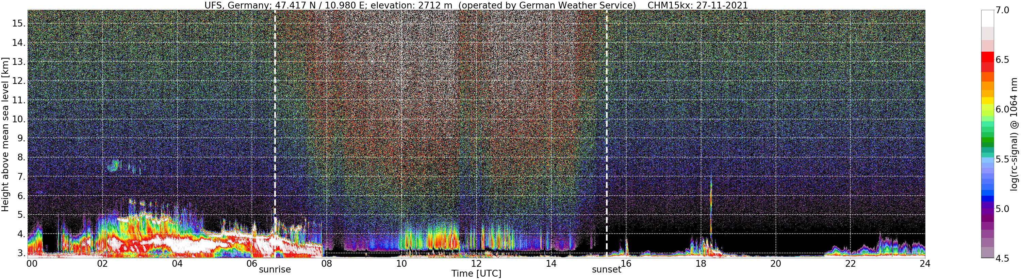
Task: Click the 'sunrise' label below the axis
Action: click(275, 270)
